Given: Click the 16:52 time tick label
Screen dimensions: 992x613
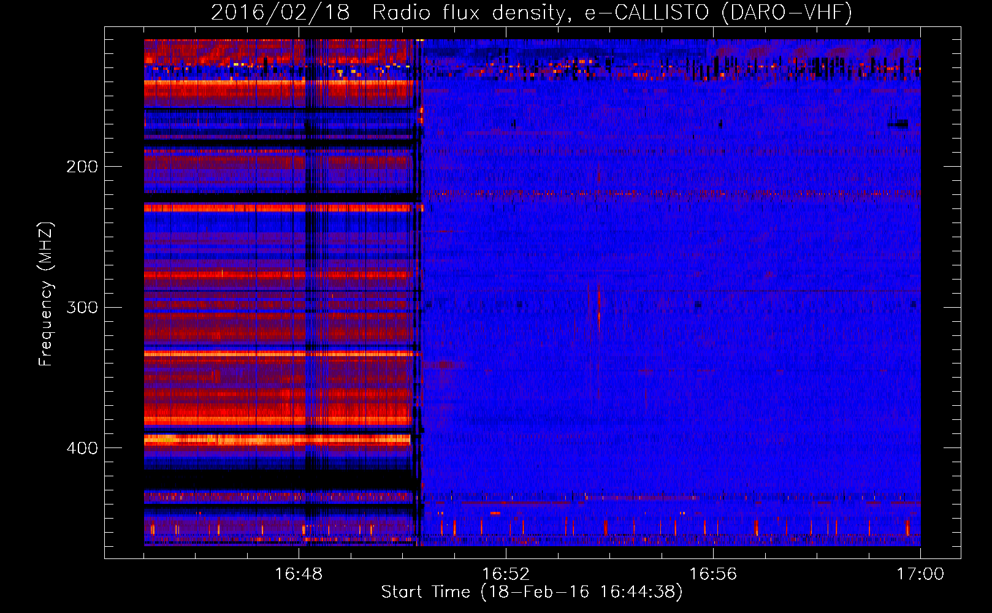Looking at the screenshot, I should pyautogui.click(x=506, y=574).
